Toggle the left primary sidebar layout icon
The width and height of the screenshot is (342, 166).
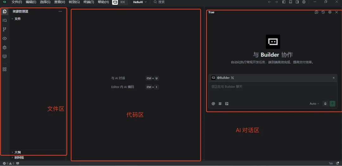tap(284, 2)
